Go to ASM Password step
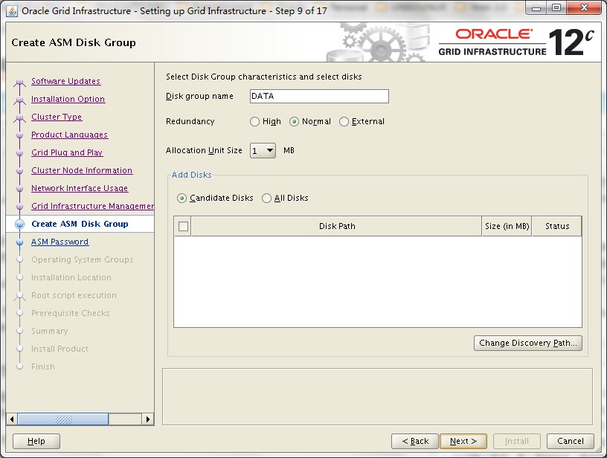 (60, 242)
